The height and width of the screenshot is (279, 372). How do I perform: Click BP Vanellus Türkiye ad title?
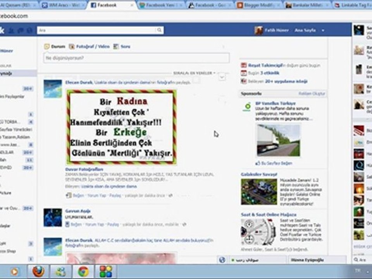coord(275,103)
